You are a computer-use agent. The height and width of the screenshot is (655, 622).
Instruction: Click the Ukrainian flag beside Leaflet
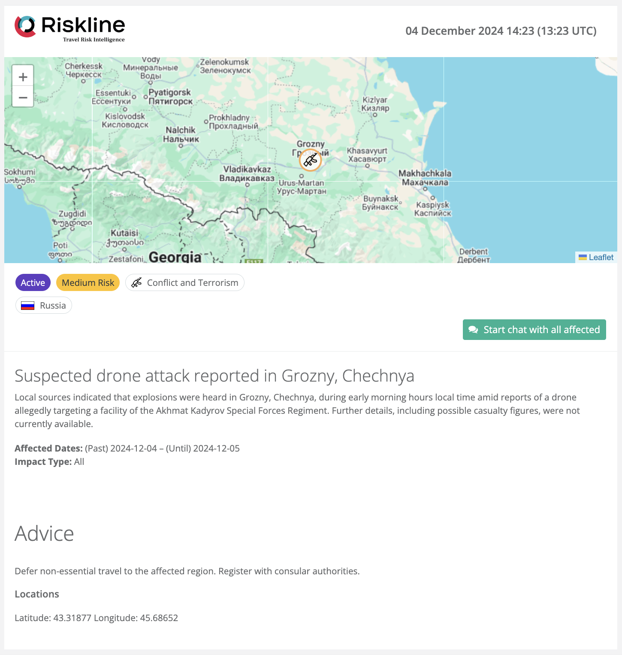coord(582,258)
